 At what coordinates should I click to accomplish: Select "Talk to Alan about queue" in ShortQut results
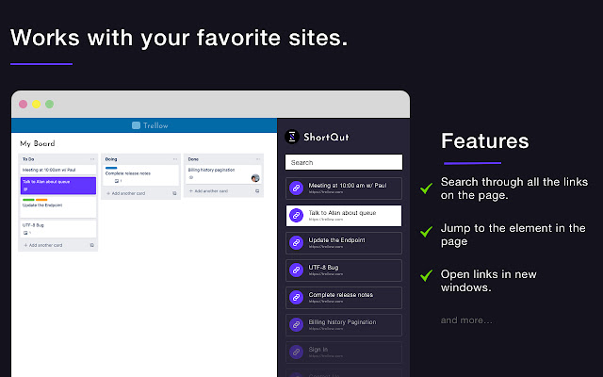(344, 215)
